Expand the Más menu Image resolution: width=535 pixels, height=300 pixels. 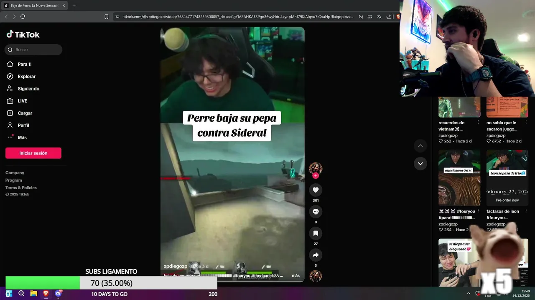coord(22,137)
